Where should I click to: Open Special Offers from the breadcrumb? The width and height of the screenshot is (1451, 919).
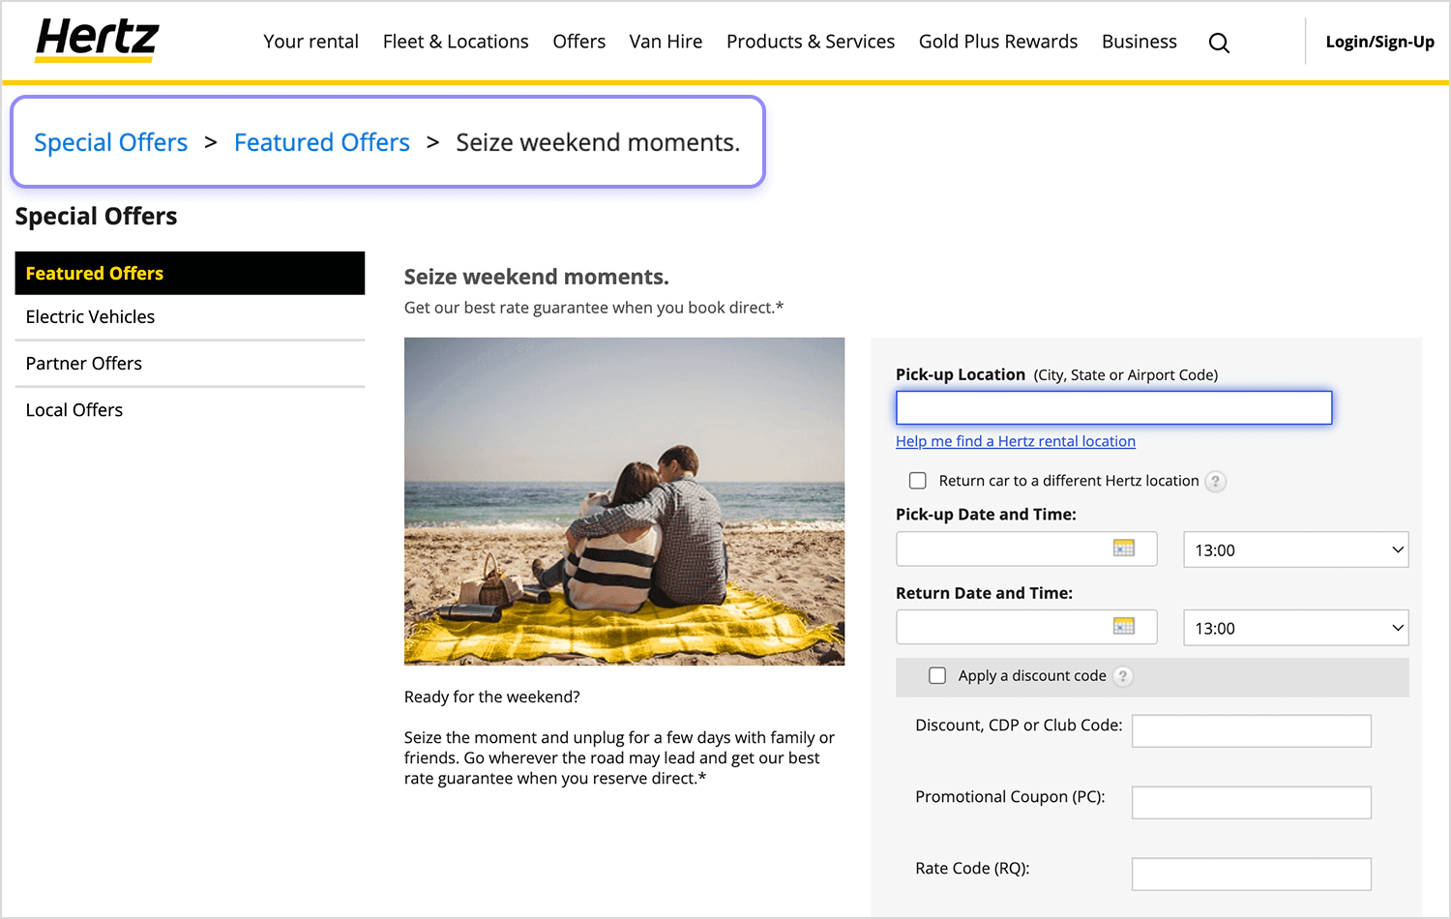point(110,142)
